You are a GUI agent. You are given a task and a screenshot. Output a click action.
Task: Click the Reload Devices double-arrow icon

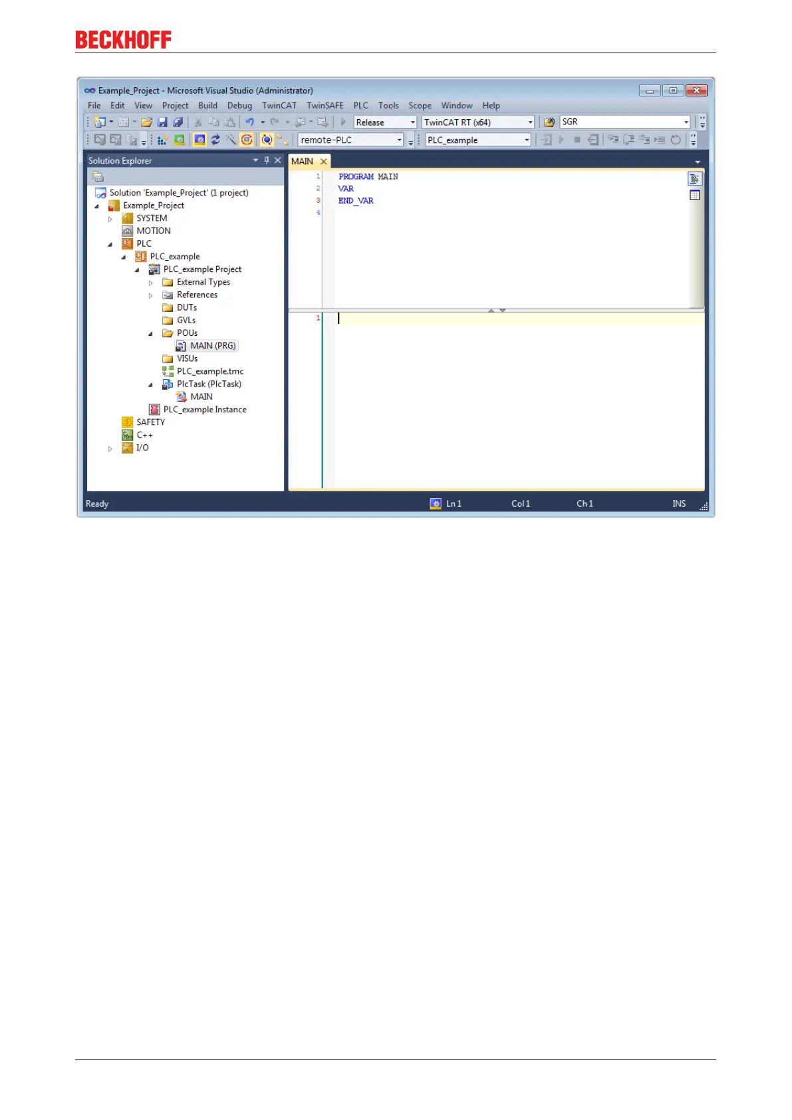coord(215,140)
